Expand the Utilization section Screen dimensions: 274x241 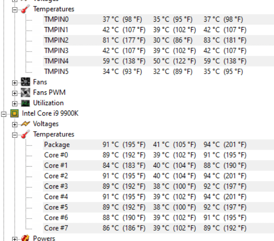click(15, 104)
